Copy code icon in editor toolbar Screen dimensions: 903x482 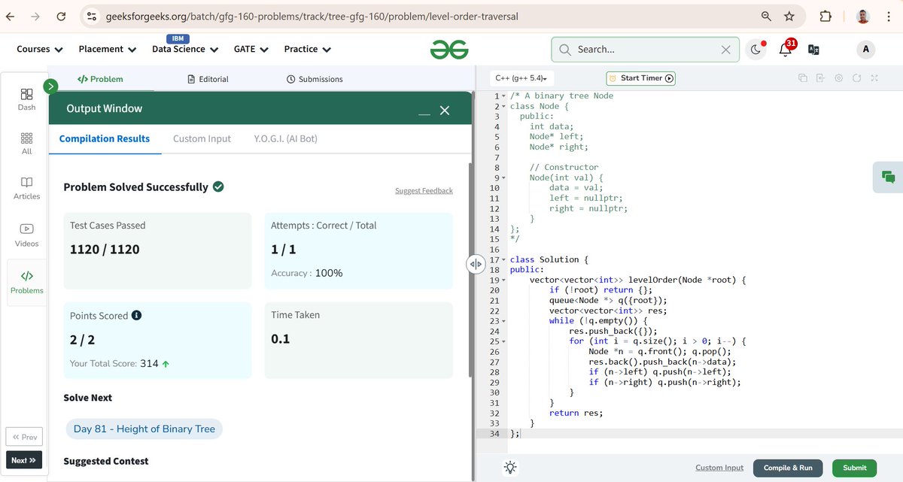click(803, 78)
